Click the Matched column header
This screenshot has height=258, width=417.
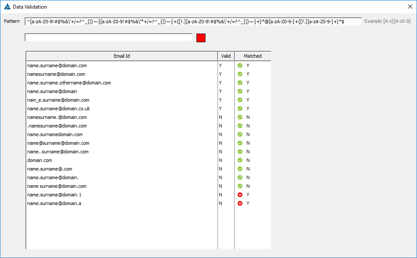(x=252, y=56)
